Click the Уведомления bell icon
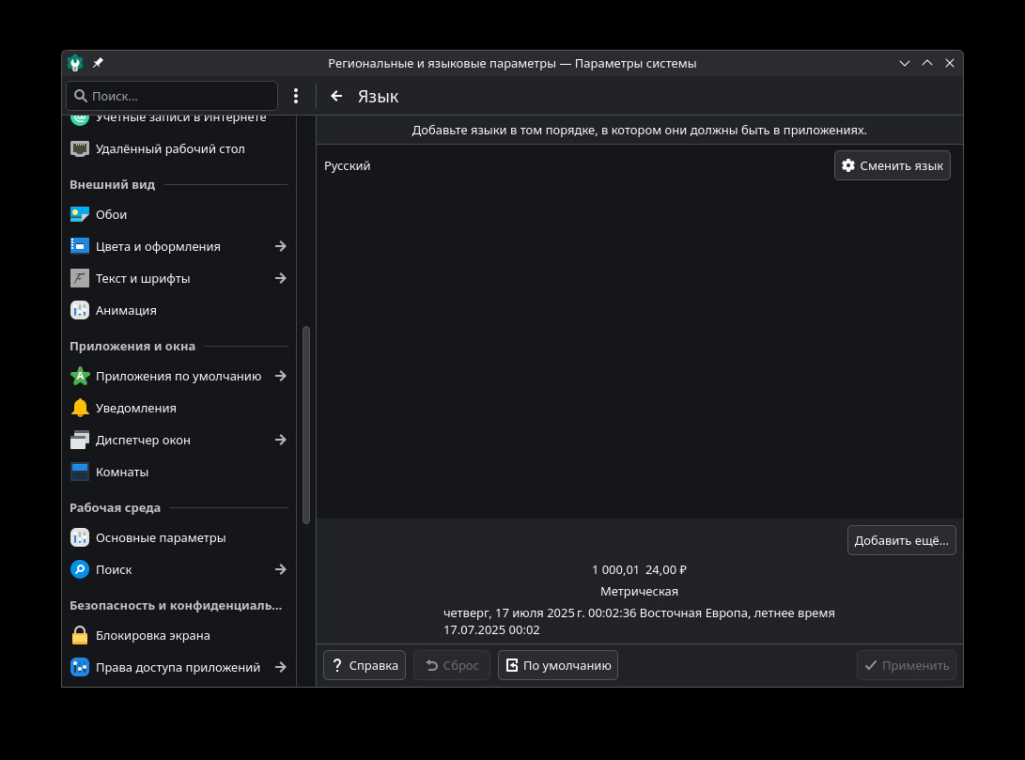Viewport: 1025px width, 760px height. tap(80, 408)
